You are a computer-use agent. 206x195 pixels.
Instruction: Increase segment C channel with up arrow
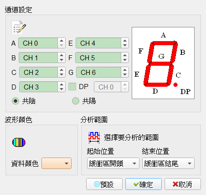(x=62, y=70)
